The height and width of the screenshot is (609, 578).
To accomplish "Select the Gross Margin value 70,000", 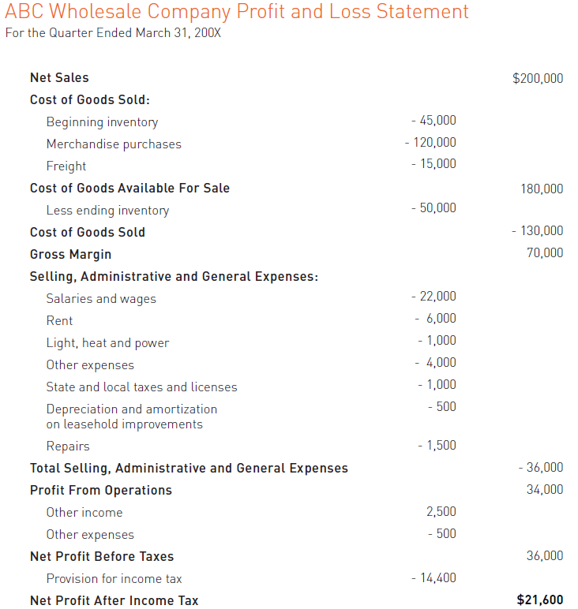I will click(545, 253).
